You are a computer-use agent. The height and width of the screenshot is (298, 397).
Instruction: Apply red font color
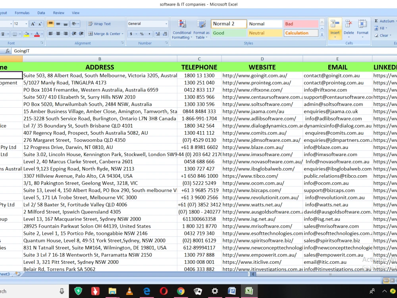tap(37, 34)
